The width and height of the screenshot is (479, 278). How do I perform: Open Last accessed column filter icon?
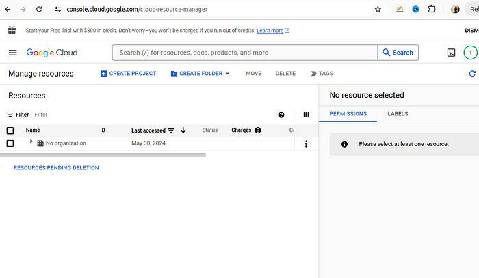171,130
